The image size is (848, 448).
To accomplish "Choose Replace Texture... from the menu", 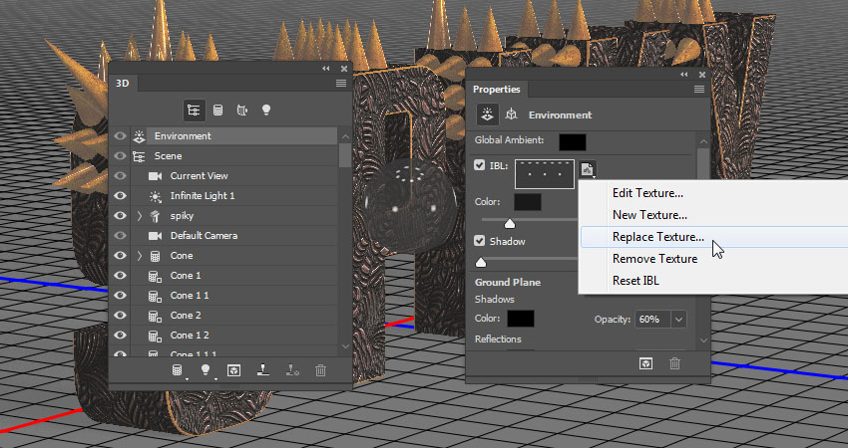I will click(x=658, y=237).
